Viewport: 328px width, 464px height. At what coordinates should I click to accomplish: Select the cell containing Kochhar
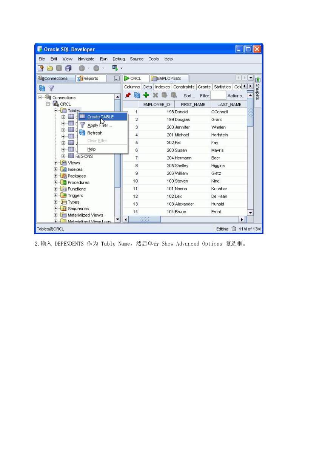pos(229,189)
